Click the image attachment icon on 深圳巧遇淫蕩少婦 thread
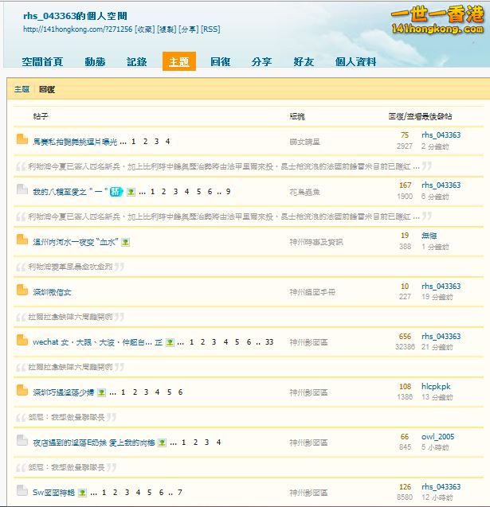This screenshot has width=490, height=507. (101, 392)
